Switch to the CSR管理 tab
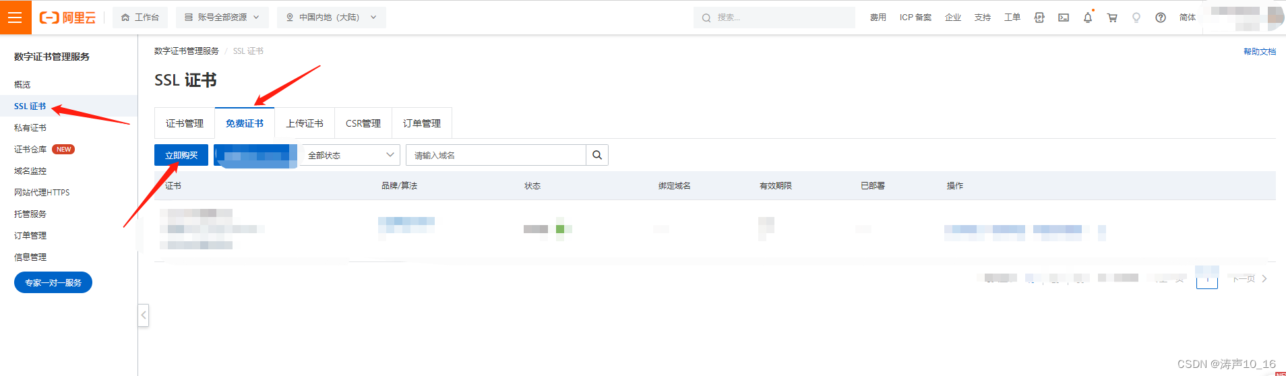 click(363, 123)
